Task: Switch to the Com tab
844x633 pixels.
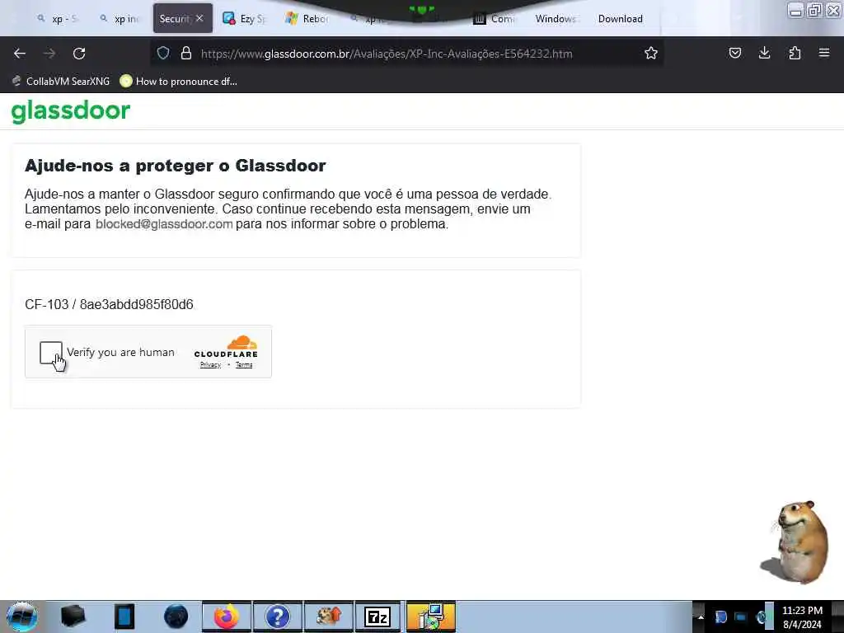Action: click(x=495, y=19)
